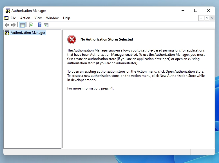The image size is (219, 163).
Task: Click the MMC console icon beside File menu
Action: click(6, 18)
